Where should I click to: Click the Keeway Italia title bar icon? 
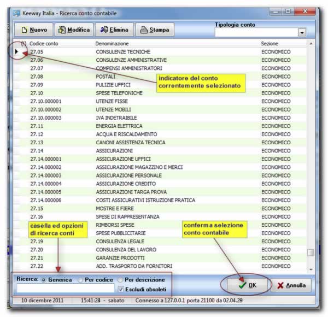16,13
